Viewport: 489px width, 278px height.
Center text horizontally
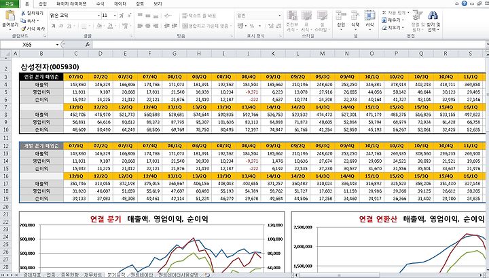point(148,26)
